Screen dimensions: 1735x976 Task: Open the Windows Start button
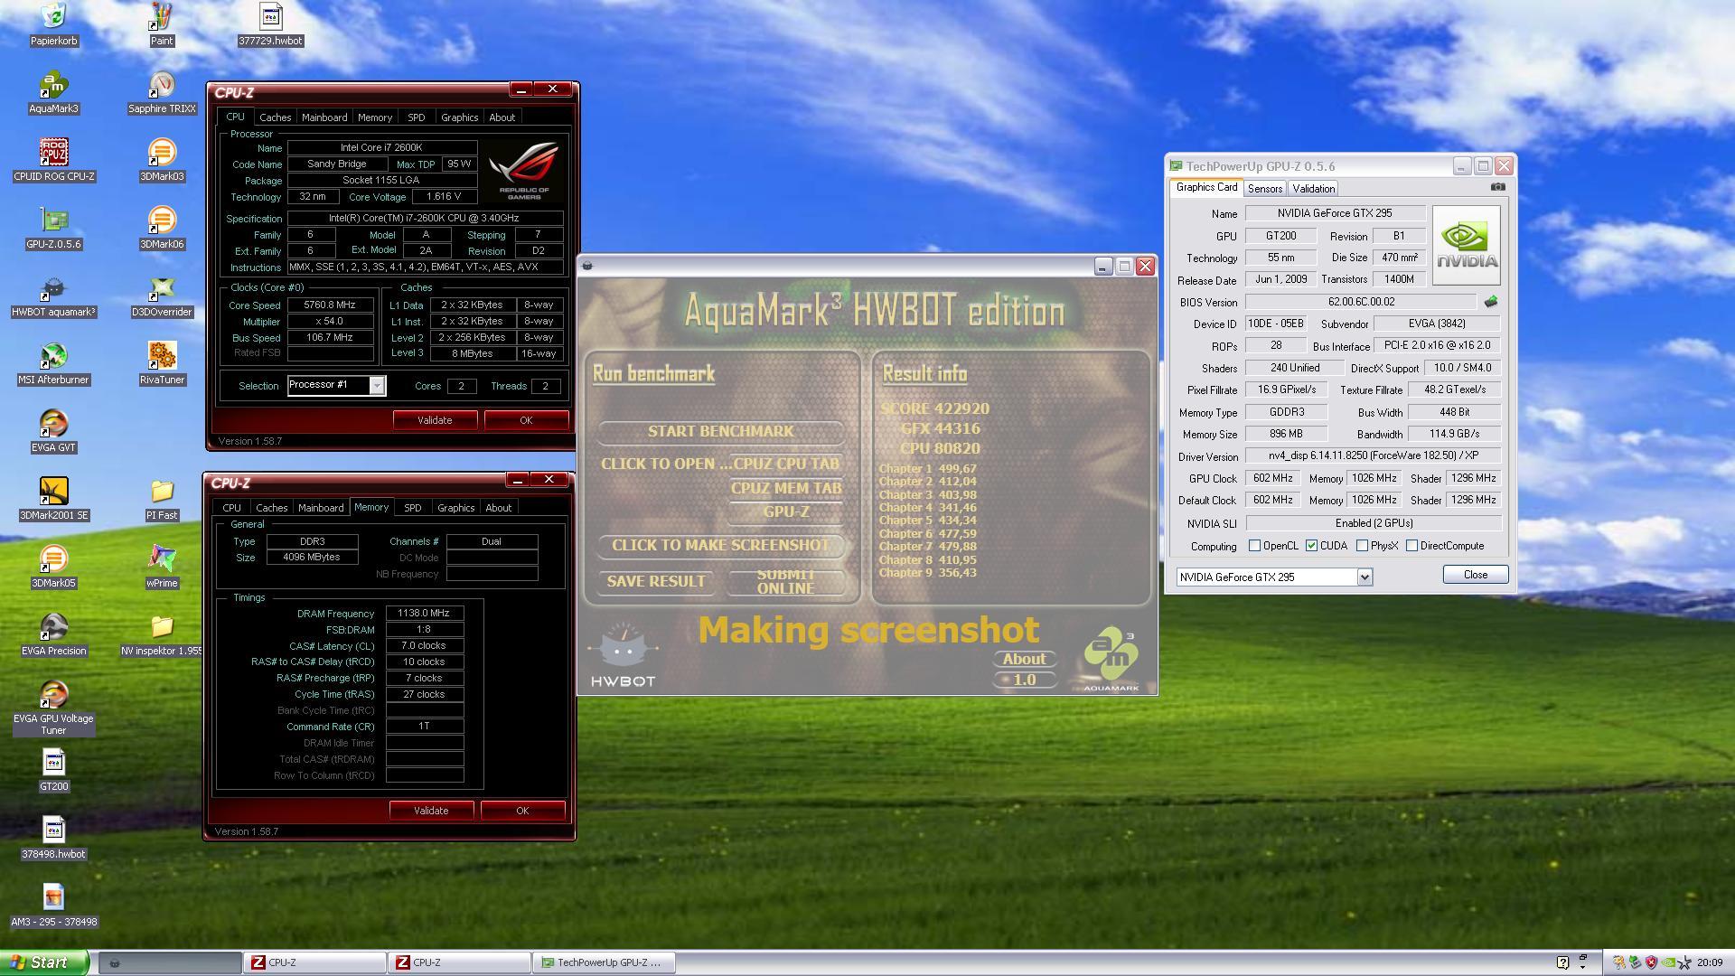point(44,962)
